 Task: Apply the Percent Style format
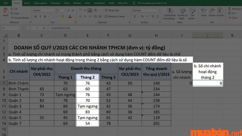click(142, 16)
